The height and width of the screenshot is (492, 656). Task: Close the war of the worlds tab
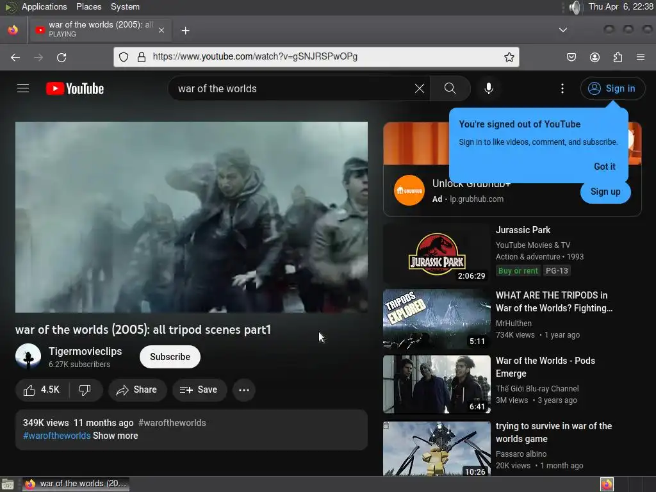point(161,30)
